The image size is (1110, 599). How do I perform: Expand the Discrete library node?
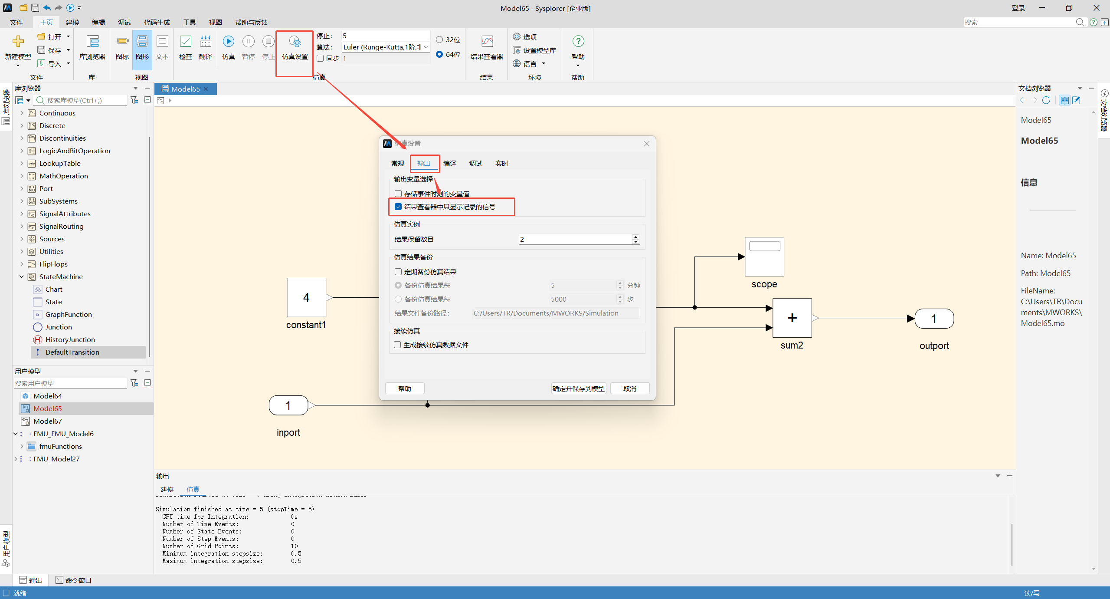click(x=22, y=125)
